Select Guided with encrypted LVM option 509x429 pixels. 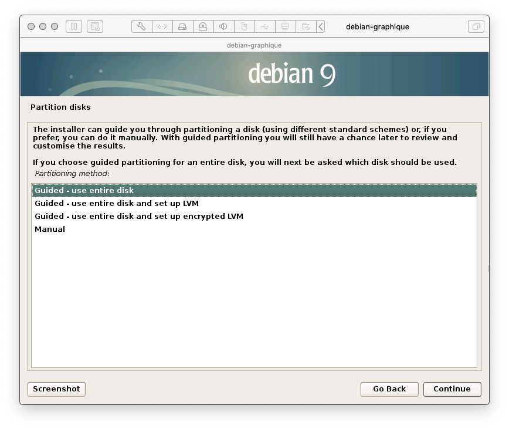(254, 217)
